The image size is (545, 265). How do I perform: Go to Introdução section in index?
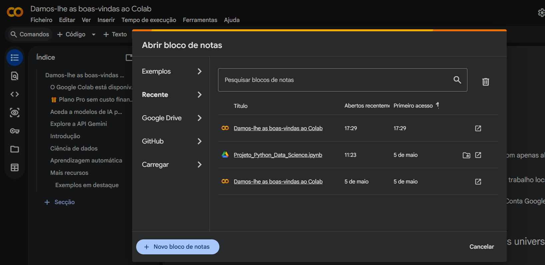click(65, 136)
